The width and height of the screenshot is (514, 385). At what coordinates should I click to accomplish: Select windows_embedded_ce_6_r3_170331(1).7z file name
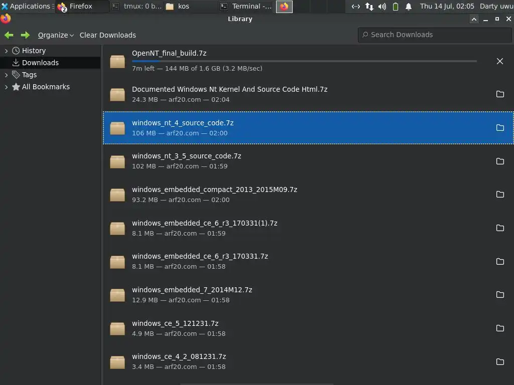(x=205, y=223)
